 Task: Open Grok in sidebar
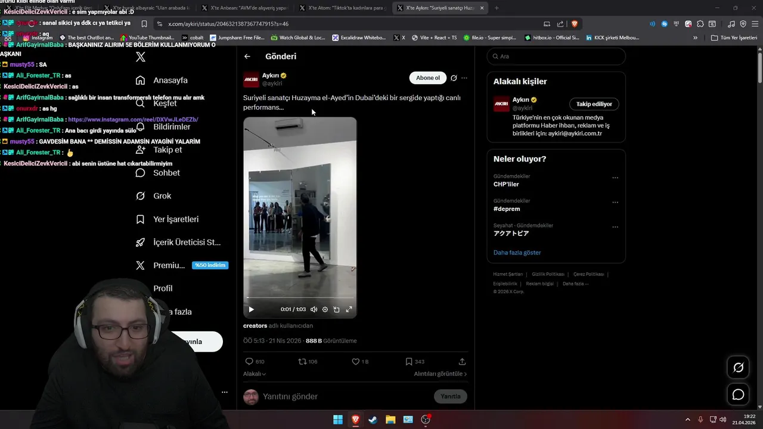(x=153, y=196)
